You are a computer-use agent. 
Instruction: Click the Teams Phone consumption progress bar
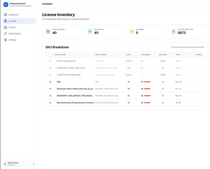point(147,89)
